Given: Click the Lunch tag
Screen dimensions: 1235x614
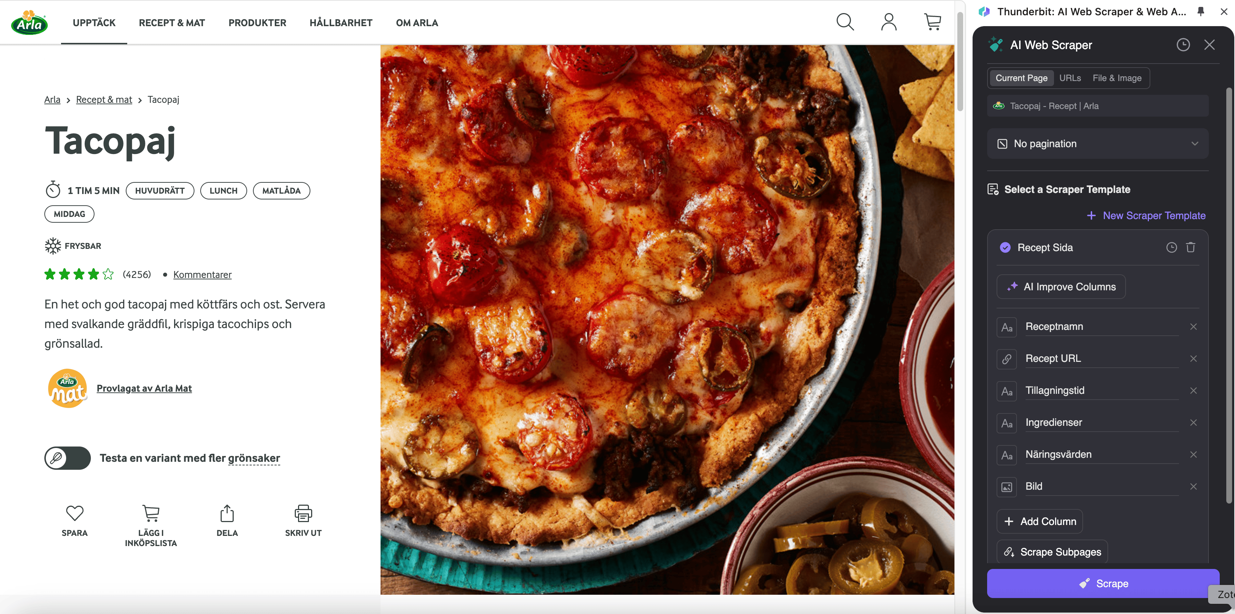Looking at the screenshot, I should (x=224, y=191).
